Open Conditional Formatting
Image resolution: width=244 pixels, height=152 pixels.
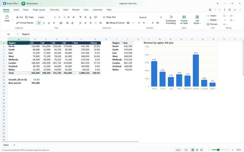[x=171, y=20]
